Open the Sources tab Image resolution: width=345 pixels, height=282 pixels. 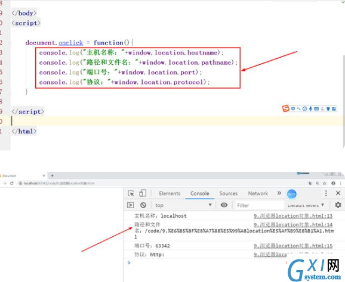pyautogui.click(x=229, y=193)
